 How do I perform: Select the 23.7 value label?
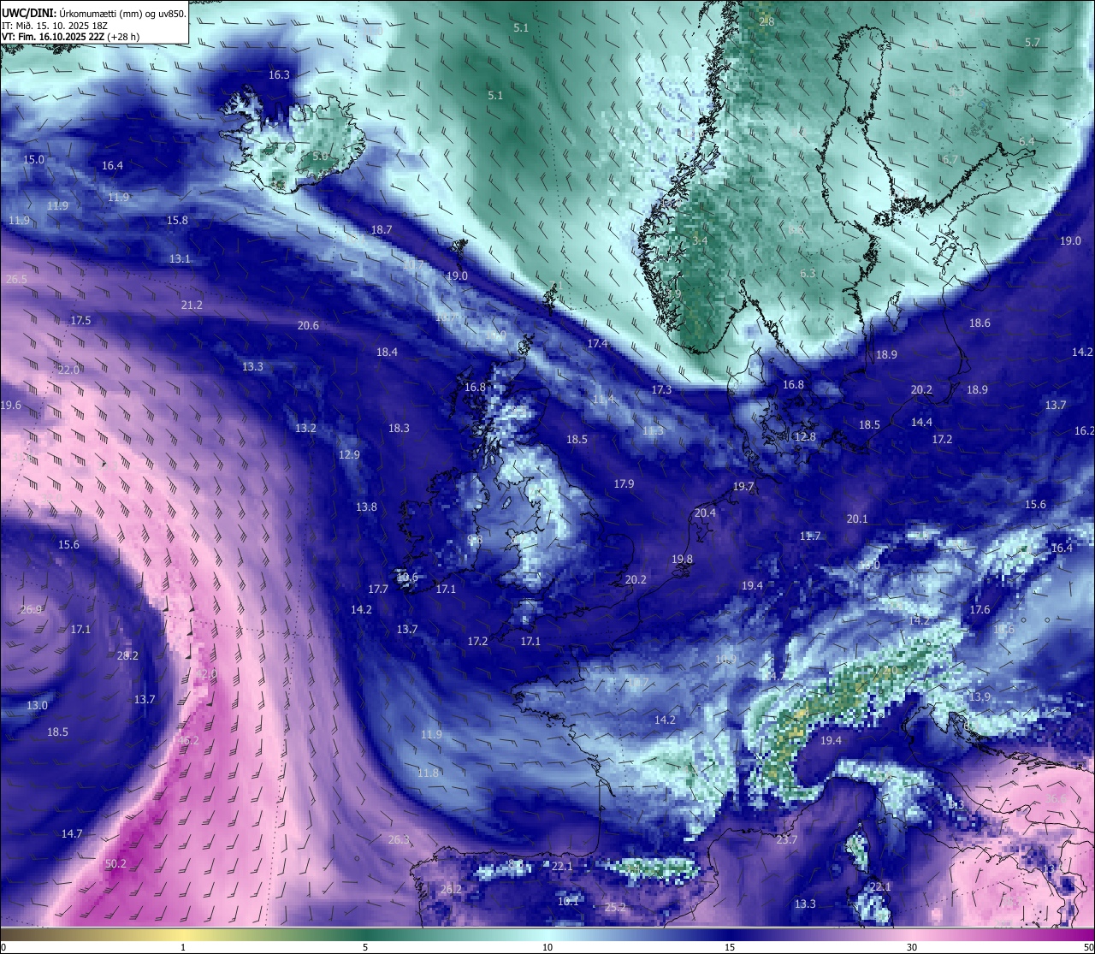786,840
